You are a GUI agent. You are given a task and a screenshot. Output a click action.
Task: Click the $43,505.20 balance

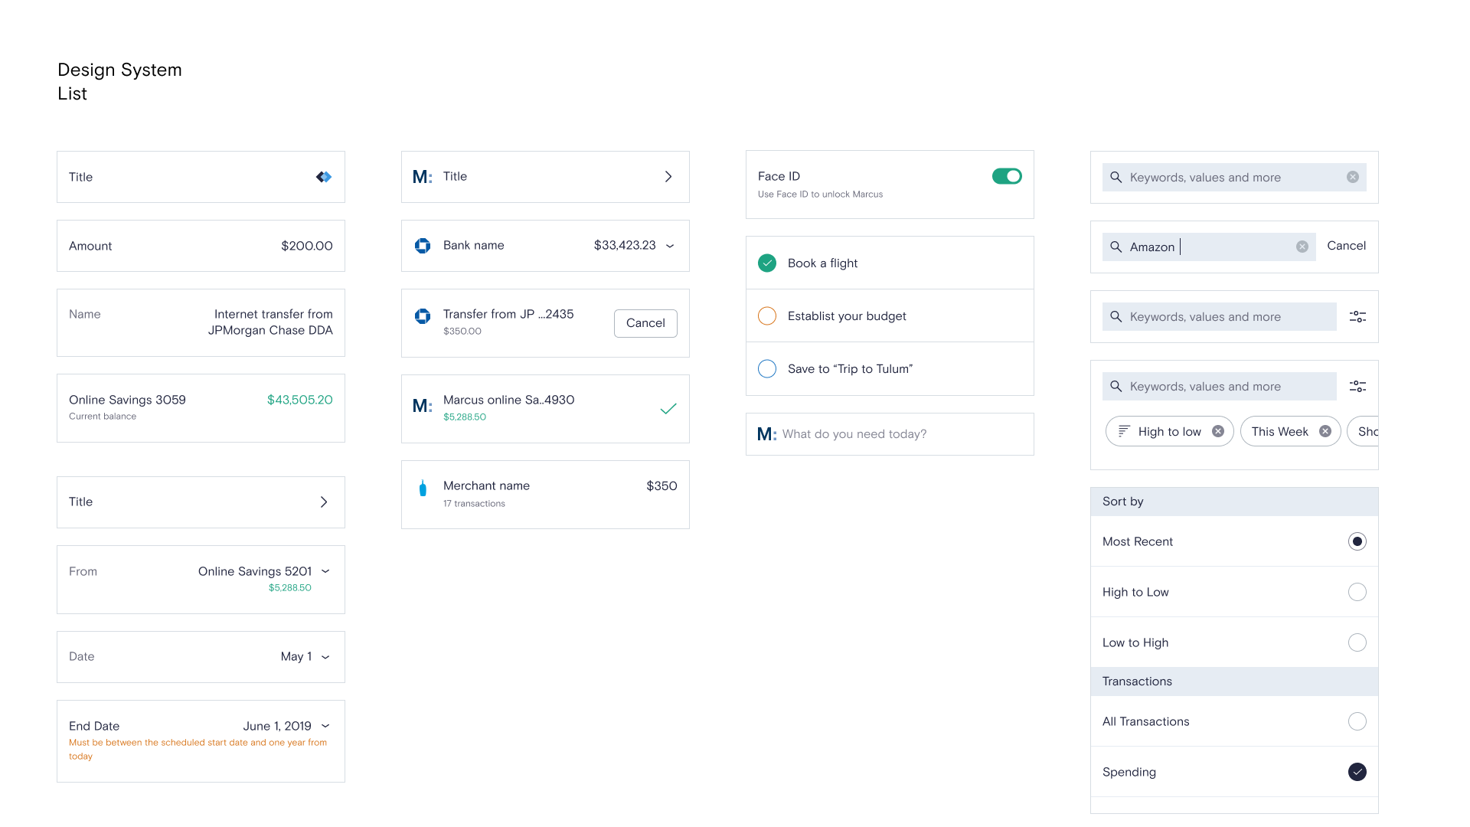pos(299,400)
